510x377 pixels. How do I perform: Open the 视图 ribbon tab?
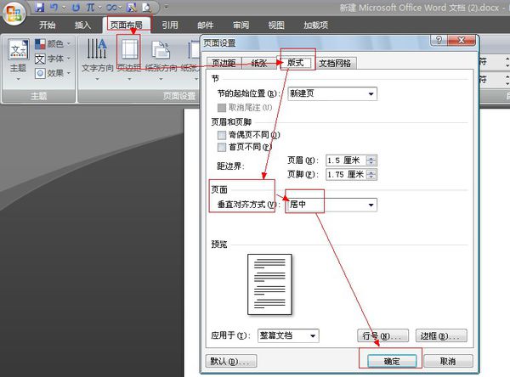point(276,25)
